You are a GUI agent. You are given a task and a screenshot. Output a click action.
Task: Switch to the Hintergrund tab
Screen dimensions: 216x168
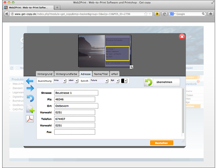[45, 74]
